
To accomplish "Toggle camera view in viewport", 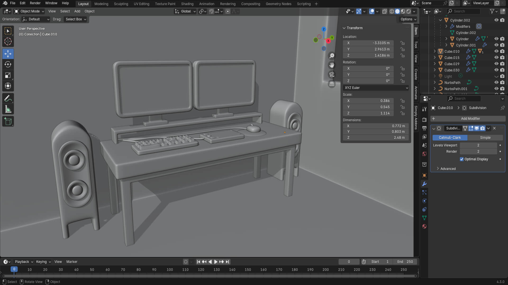I will (332, 74).
